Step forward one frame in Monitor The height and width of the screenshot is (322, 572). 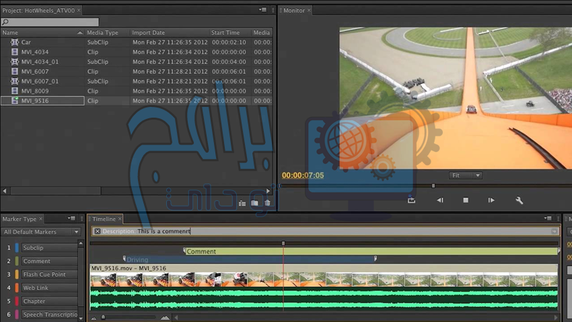coord(491,200)
